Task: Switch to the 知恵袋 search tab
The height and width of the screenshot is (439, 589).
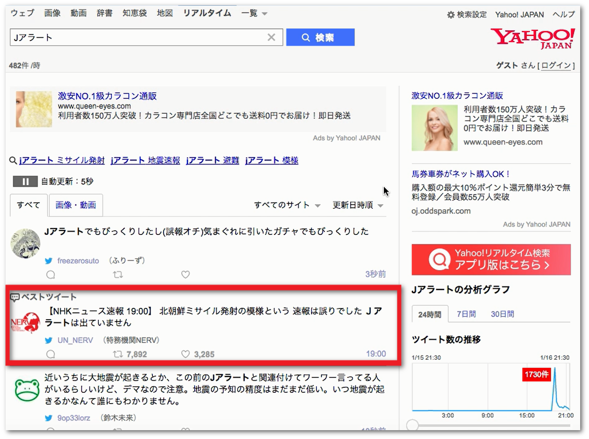Action: click(x=135, y=14)
